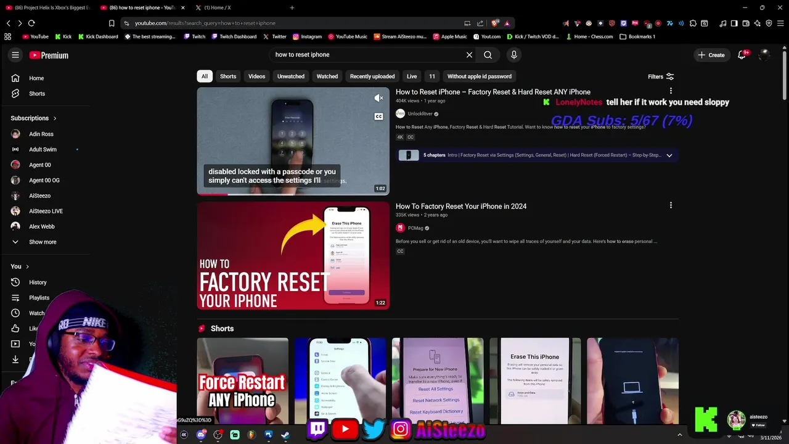
Task: Filter results by Live chip
Action: [412, 76]
